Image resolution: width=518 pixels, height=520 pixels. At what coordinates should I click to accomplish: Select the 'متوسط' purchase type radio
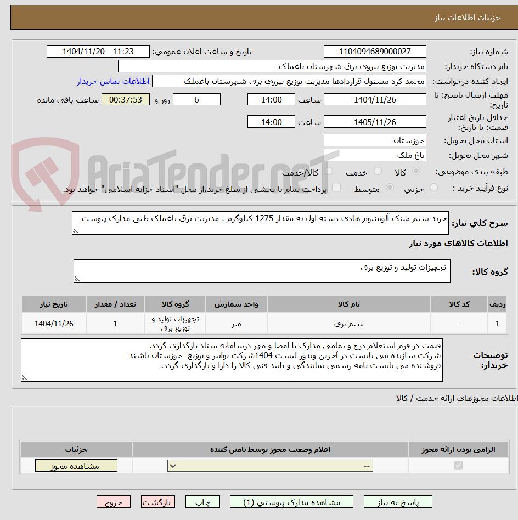390,188
